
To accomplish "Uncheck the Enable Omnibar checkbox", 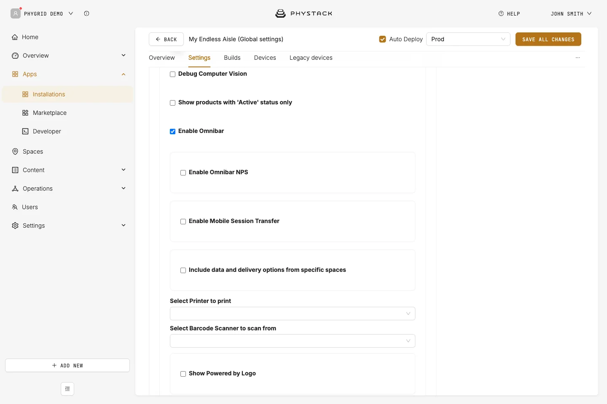I will pyautogui.click(x=172, y=131).
